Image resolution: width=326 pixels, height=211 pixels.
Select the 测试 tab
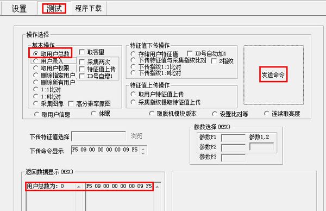pyautogui.click(x=54, y=9)
